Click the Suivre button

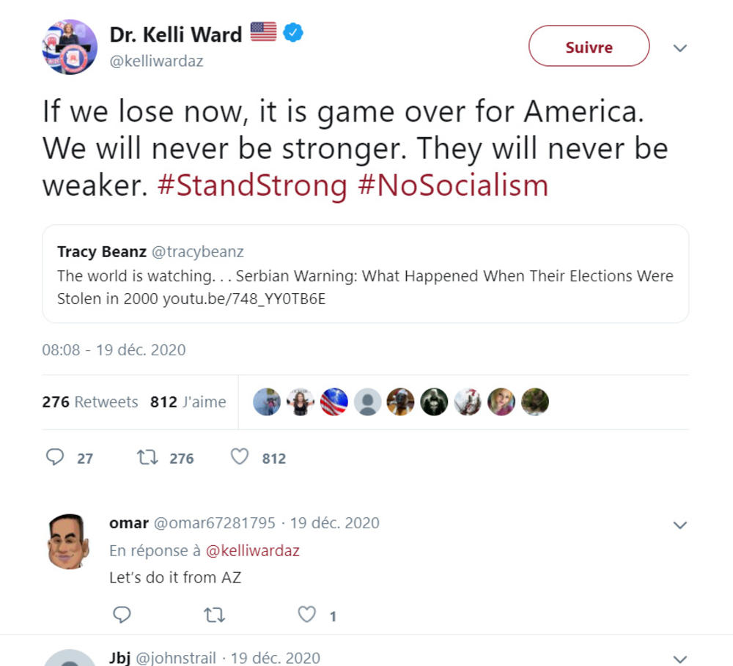(589, 45)
